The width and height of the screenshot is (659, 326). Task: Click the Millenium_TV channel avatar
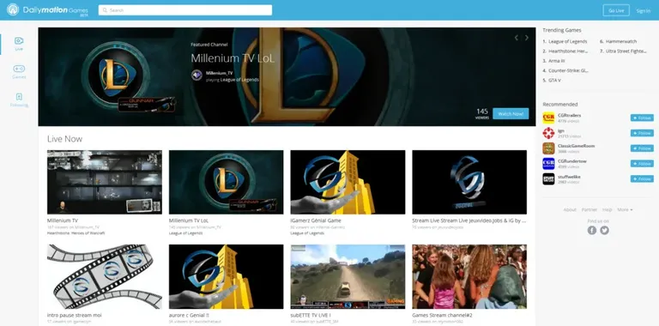pyautogui.click(x=196, y=75)
